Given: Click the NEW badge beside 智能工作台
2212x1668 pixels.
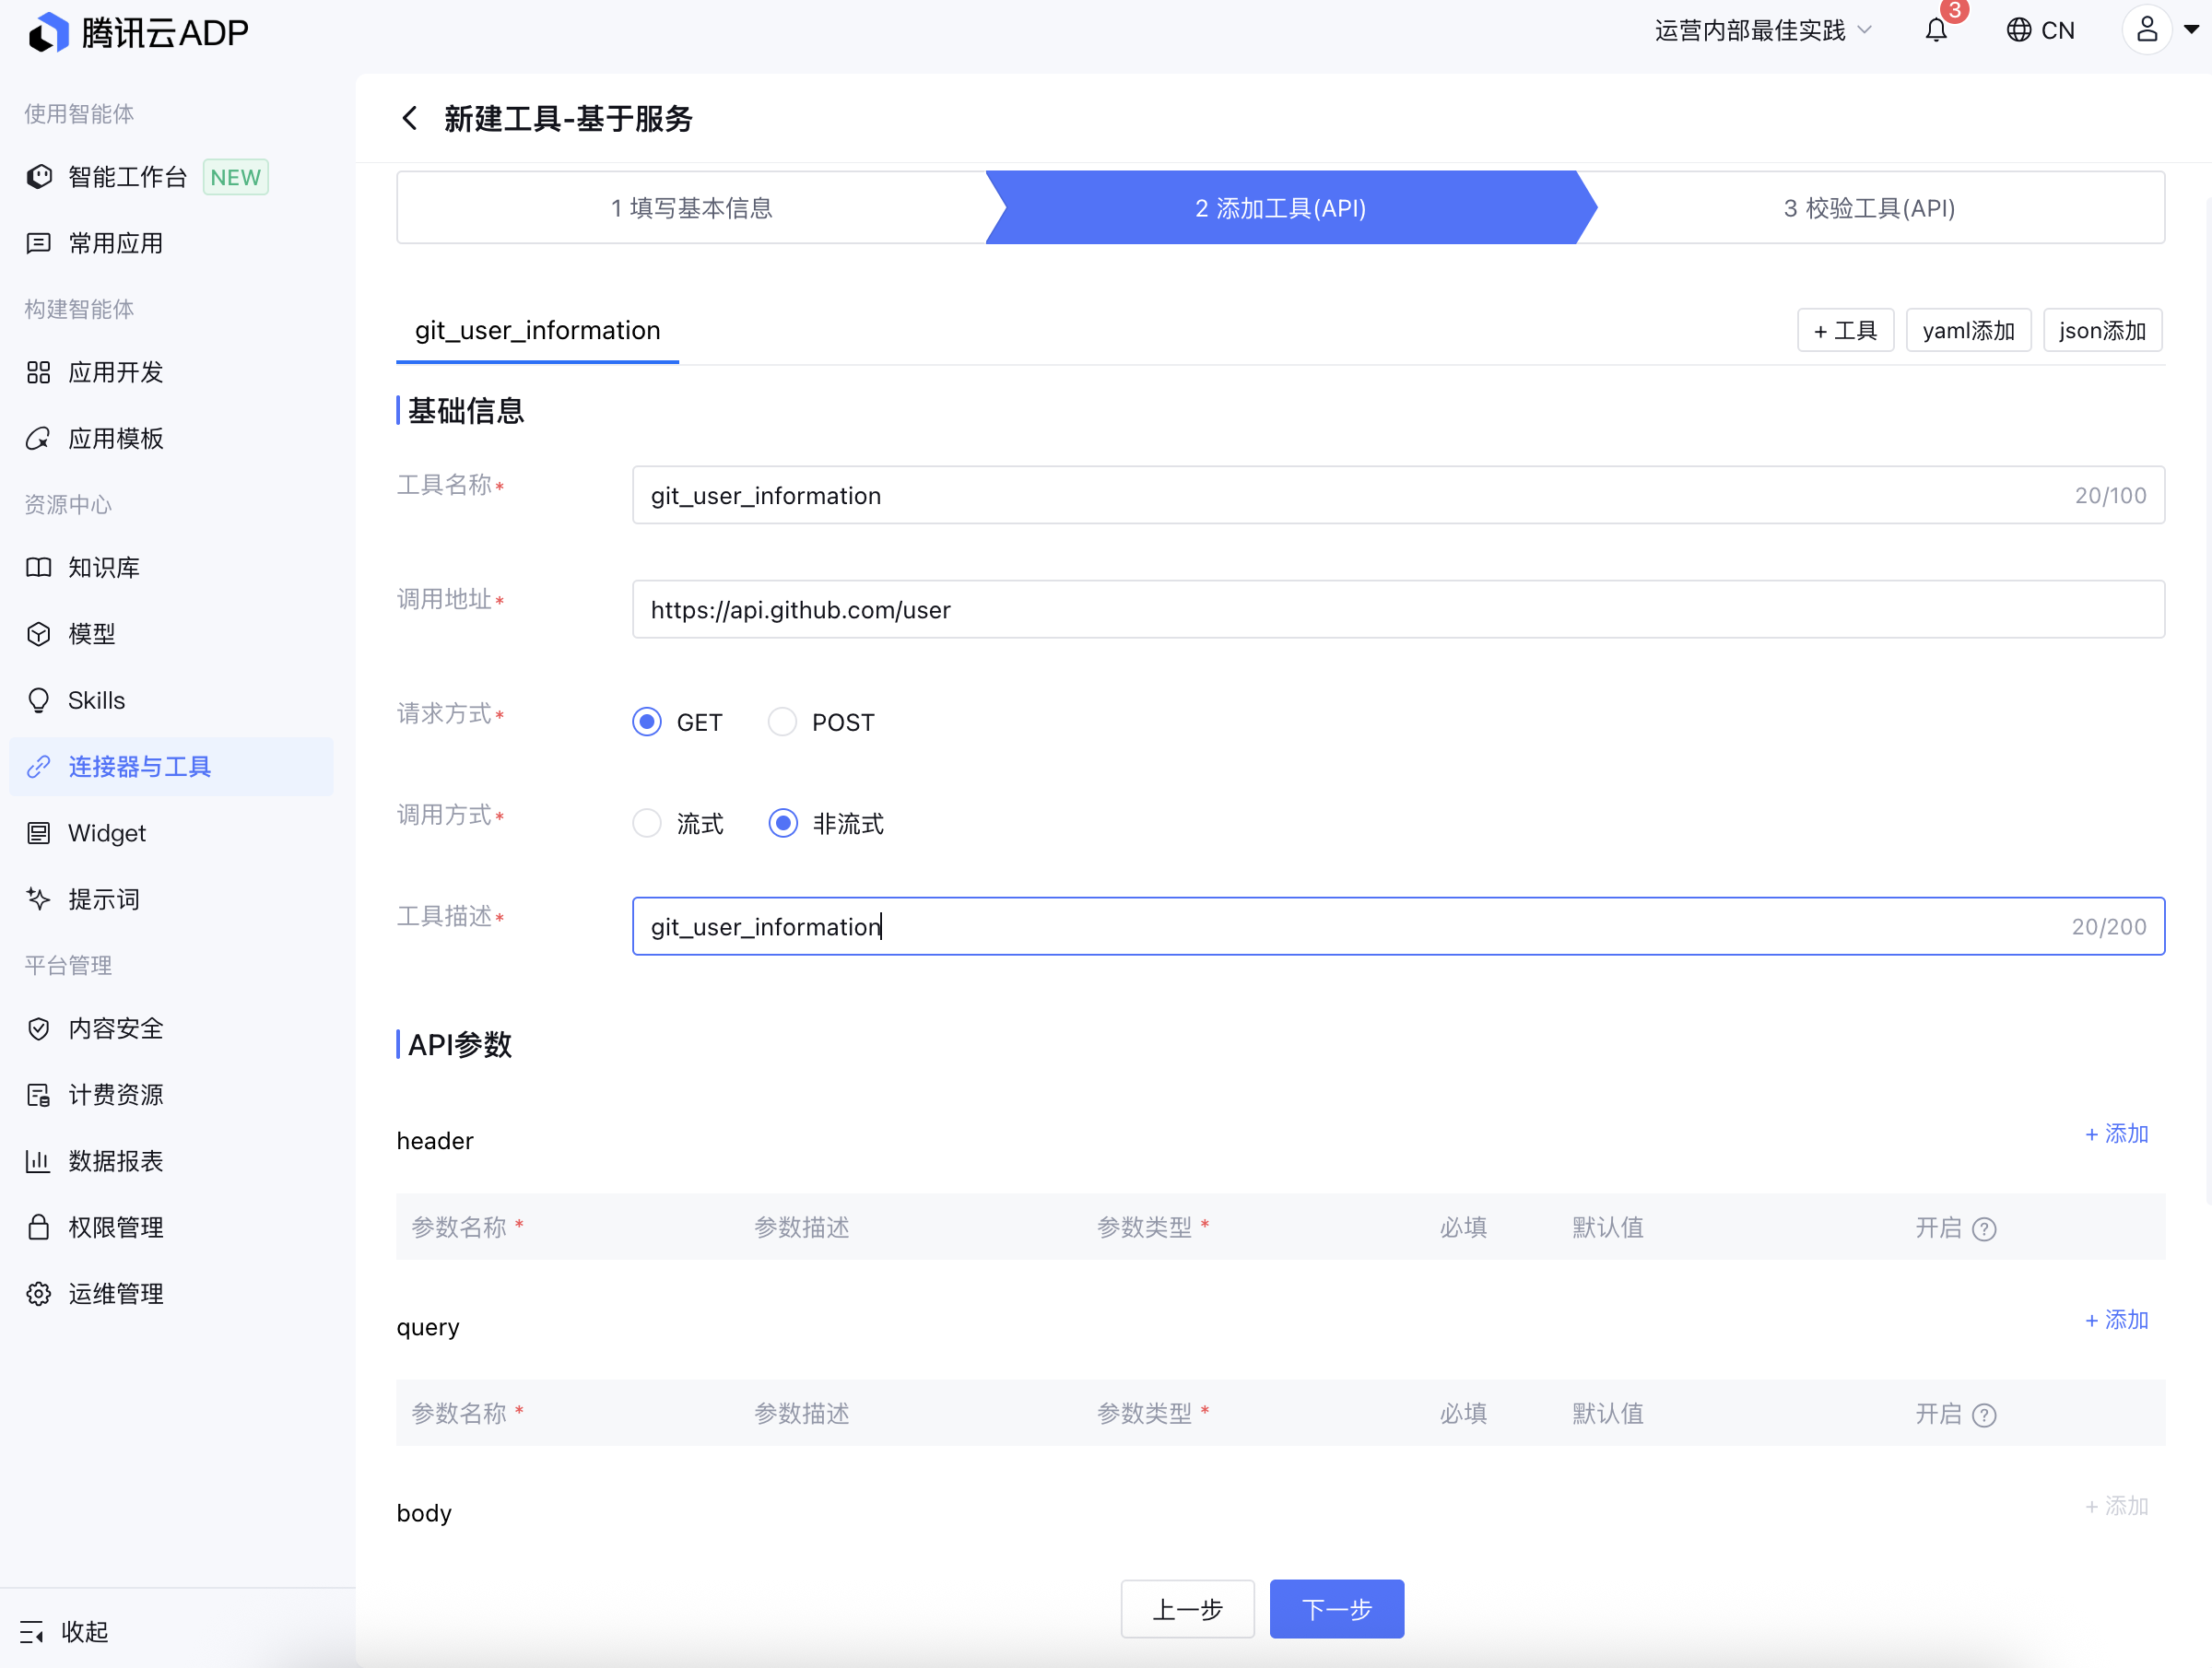Looking at the screenshot, I should pos(235,177).
